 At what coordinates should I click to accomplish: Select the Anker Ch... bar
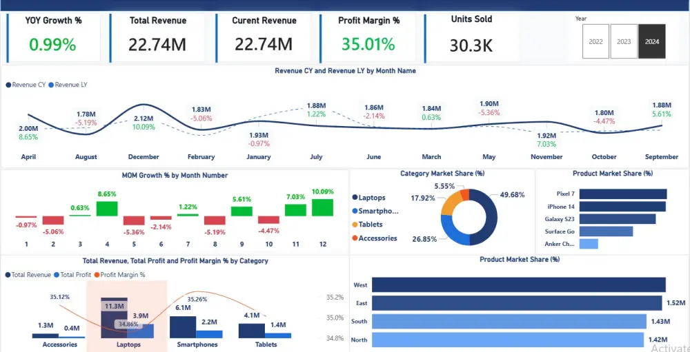click(x=589, y=244)
